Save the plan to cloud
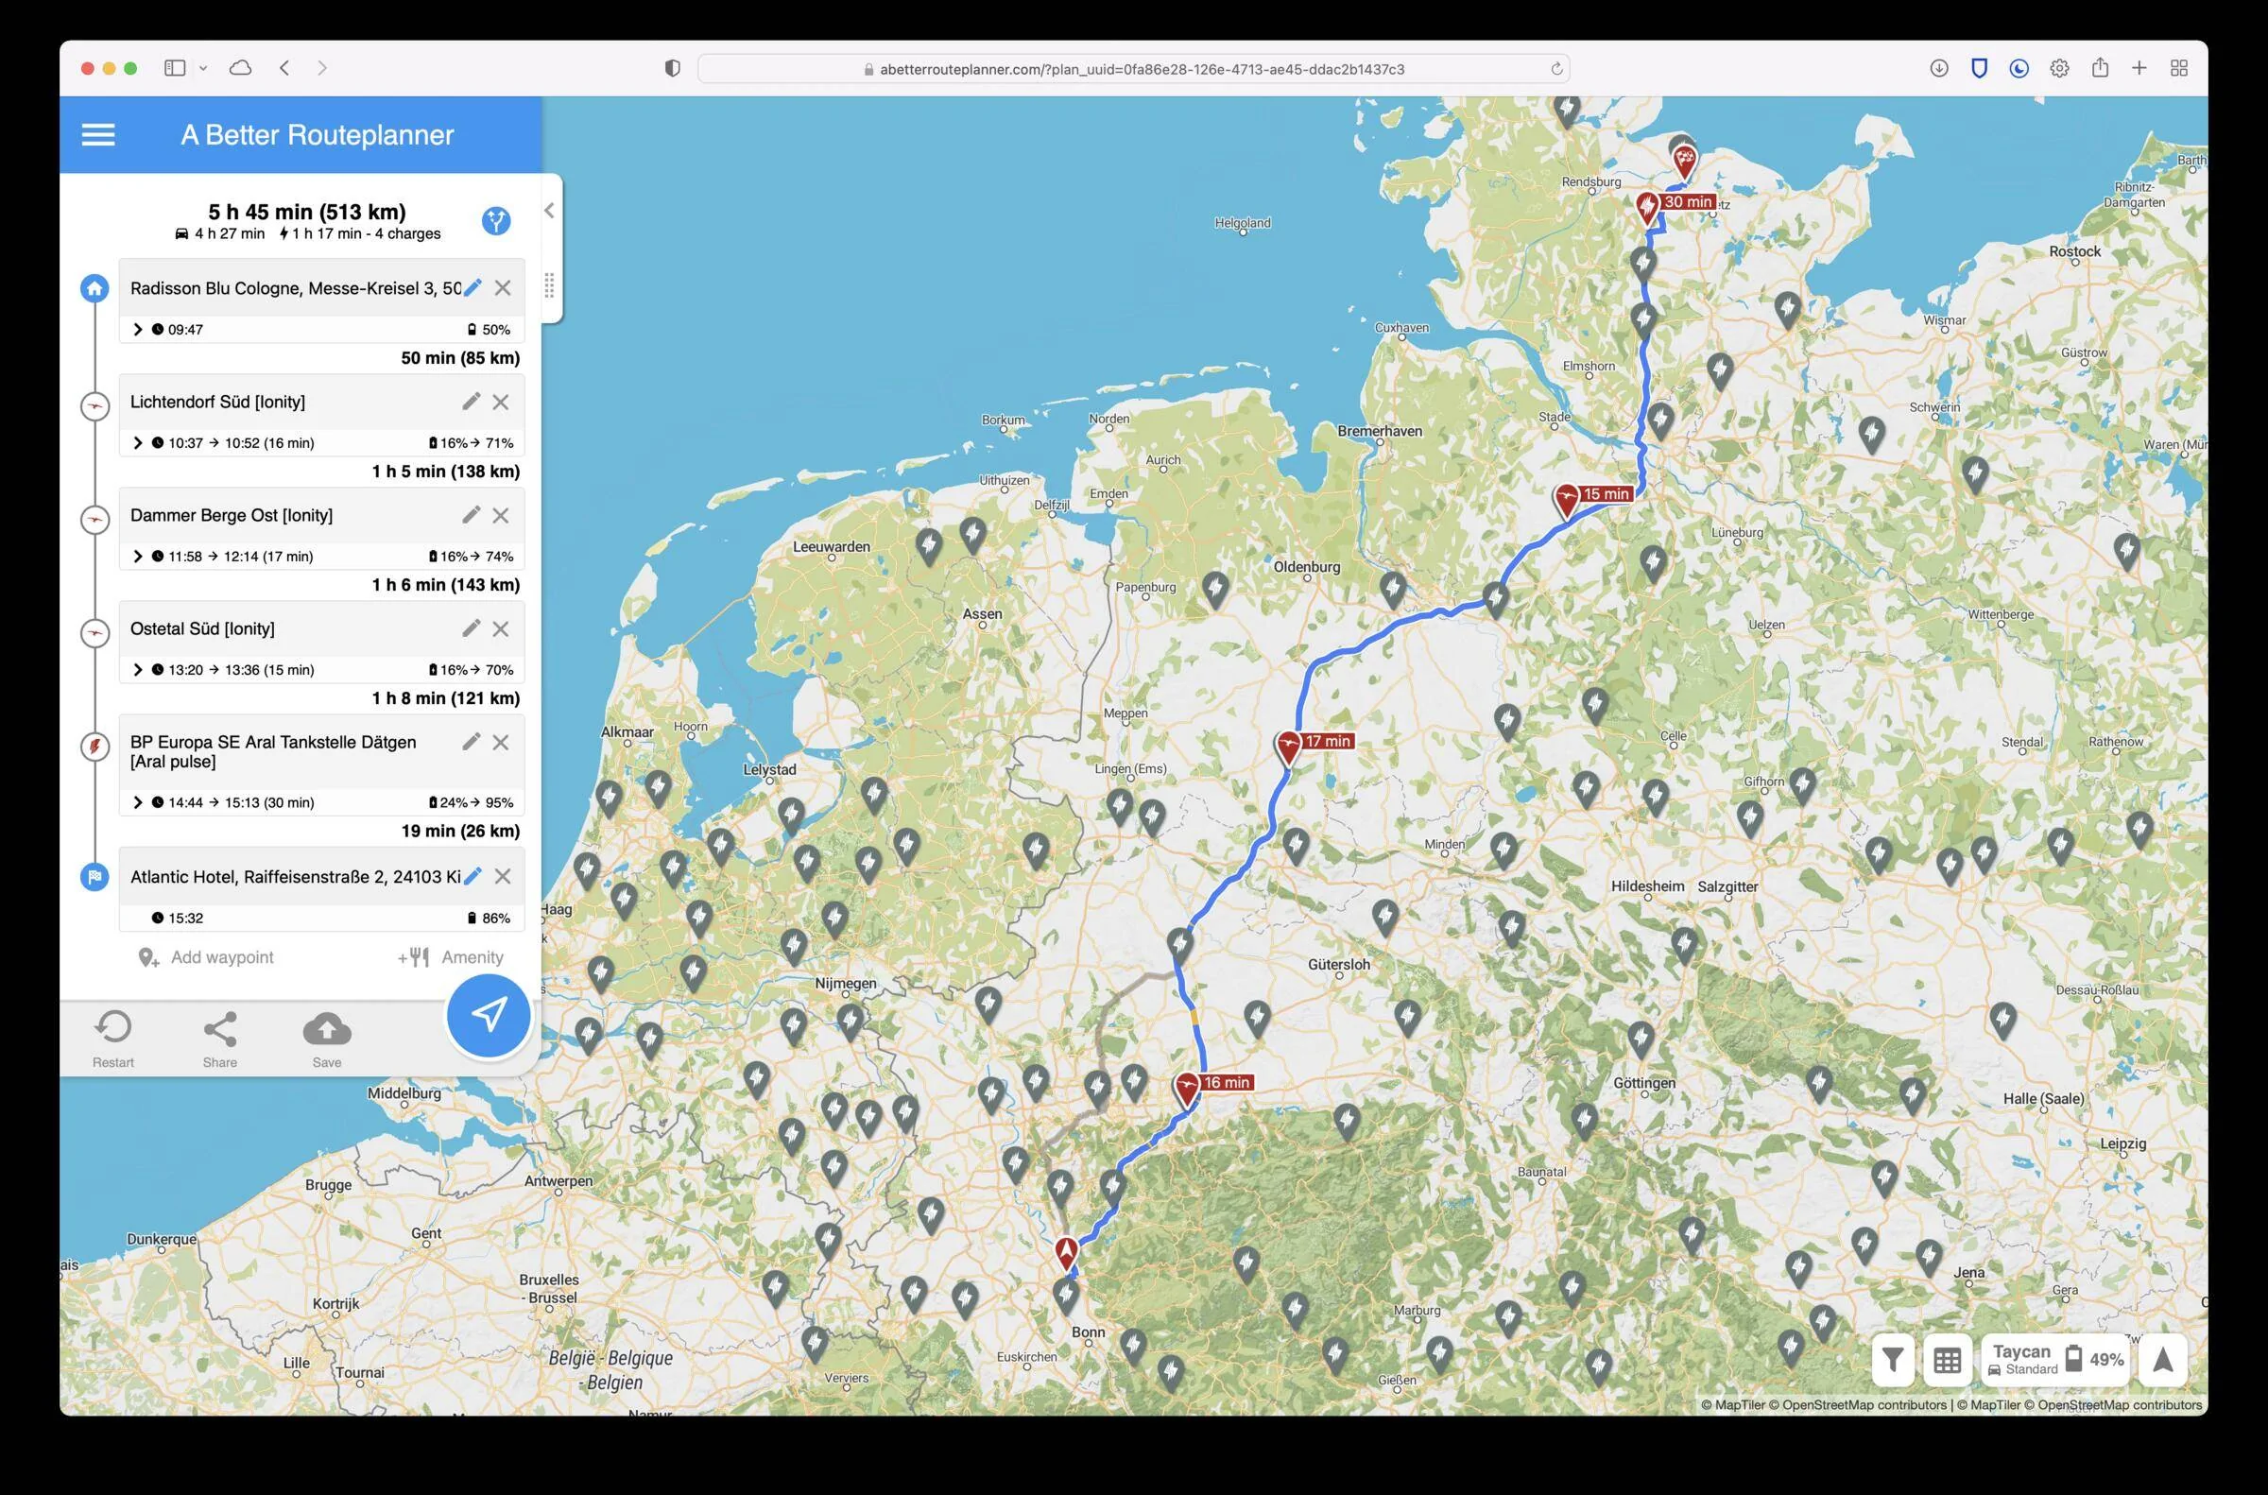Screen dimensions: 2268x1495 [327, 1039]
